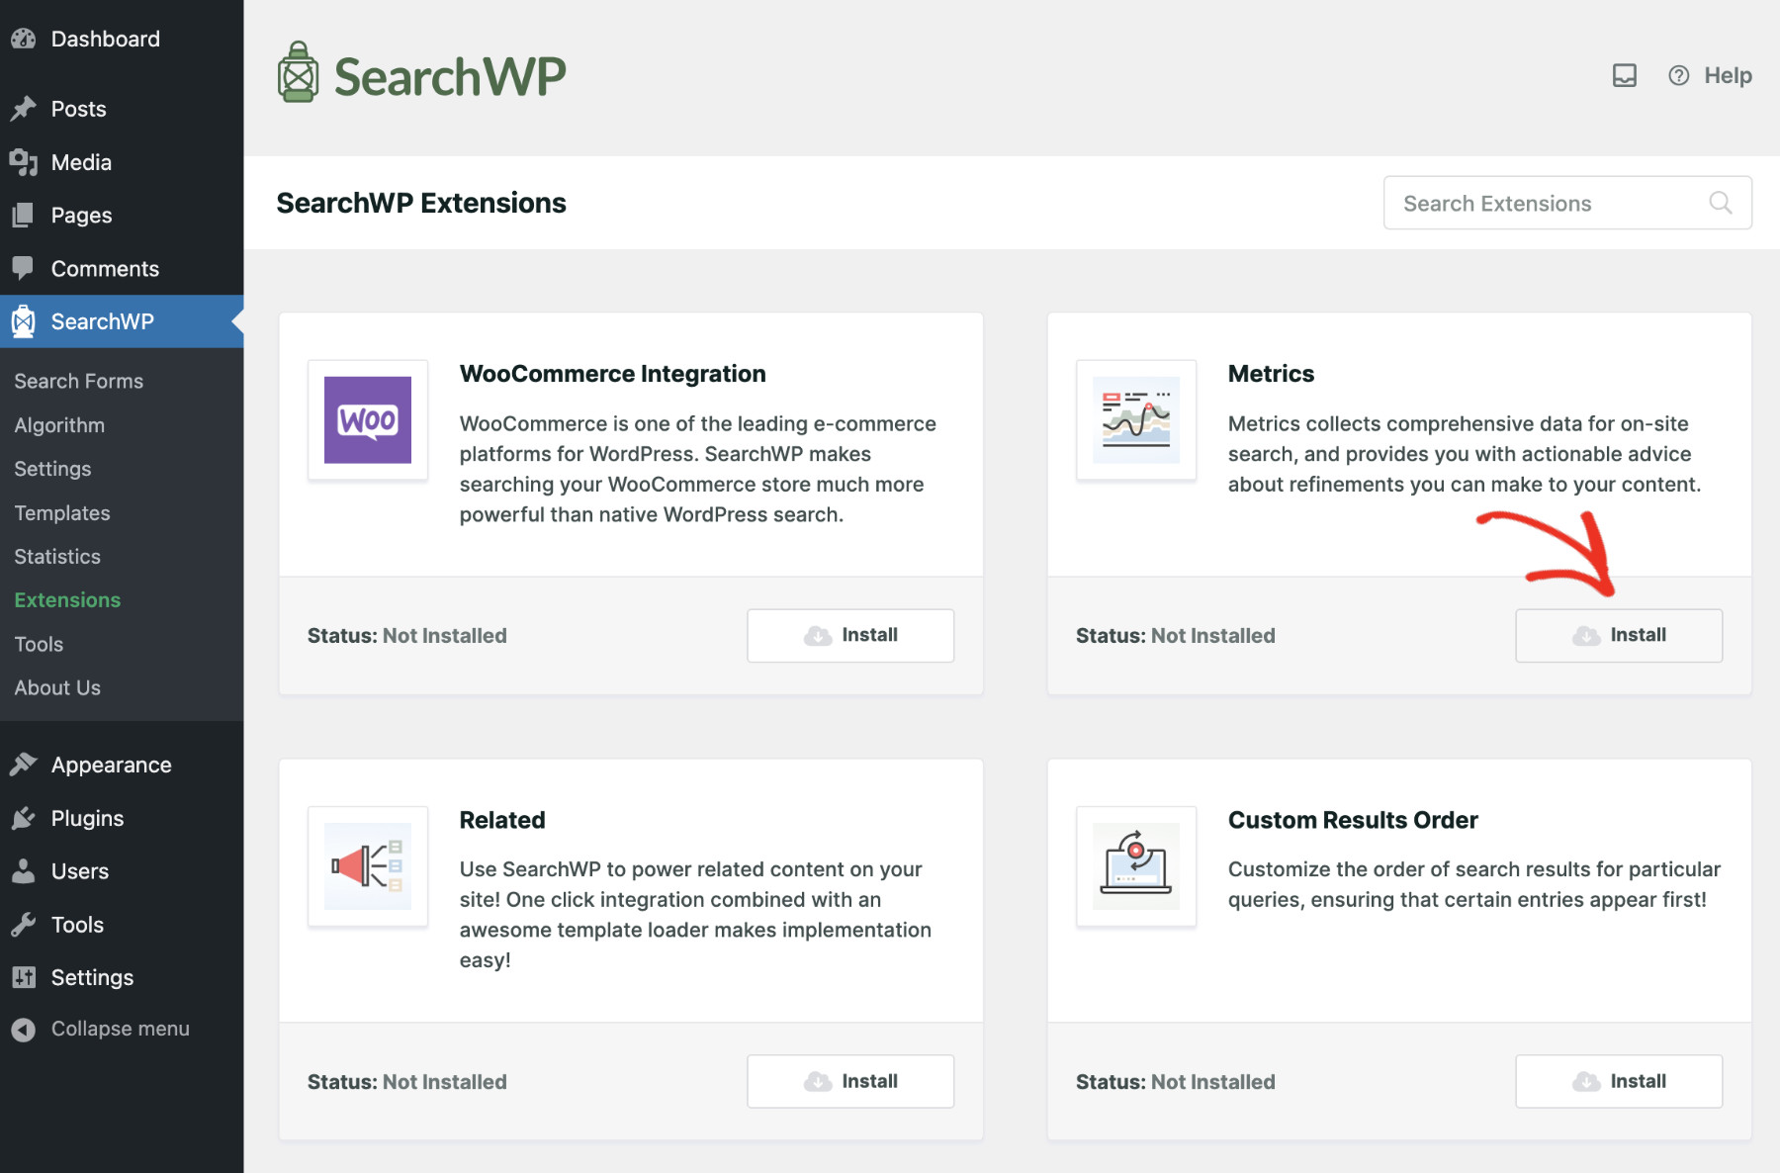This screenshot has height=1173, width=1780.
Task: Click the Metrics extension chart thumbnail
Action: (1136, 420)
